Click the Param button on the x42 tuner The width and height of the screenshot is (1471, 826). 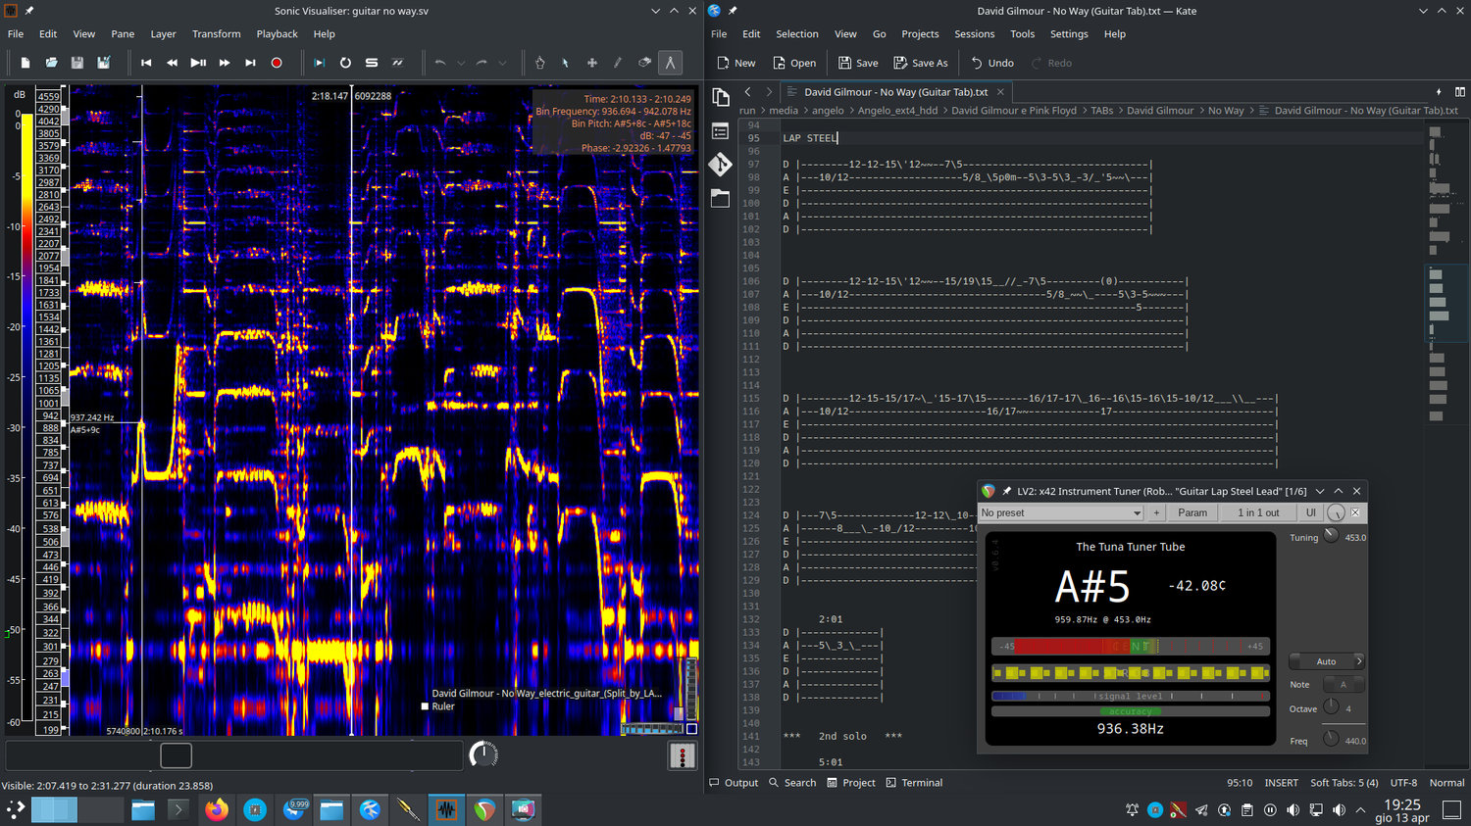pyautogui.click(x=1192, y=512)
